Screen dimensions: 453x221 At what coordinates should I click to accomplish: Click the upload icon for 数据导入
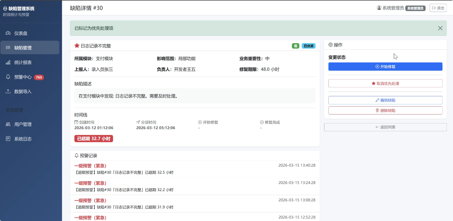[x=8, y=91]
